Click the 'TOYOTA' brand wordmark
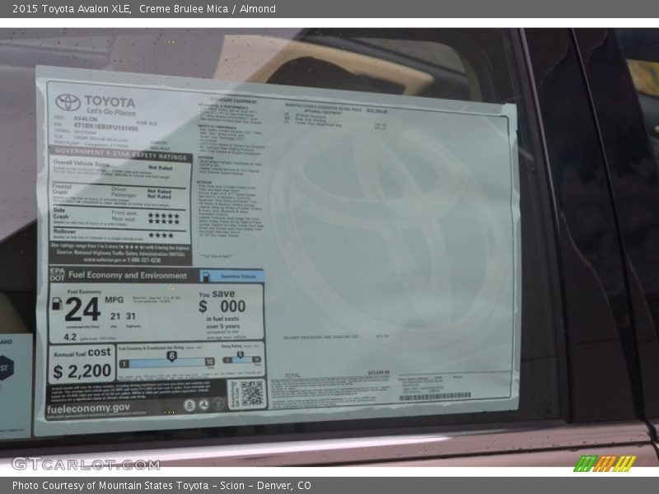The image size is (659, 494). 110,101
